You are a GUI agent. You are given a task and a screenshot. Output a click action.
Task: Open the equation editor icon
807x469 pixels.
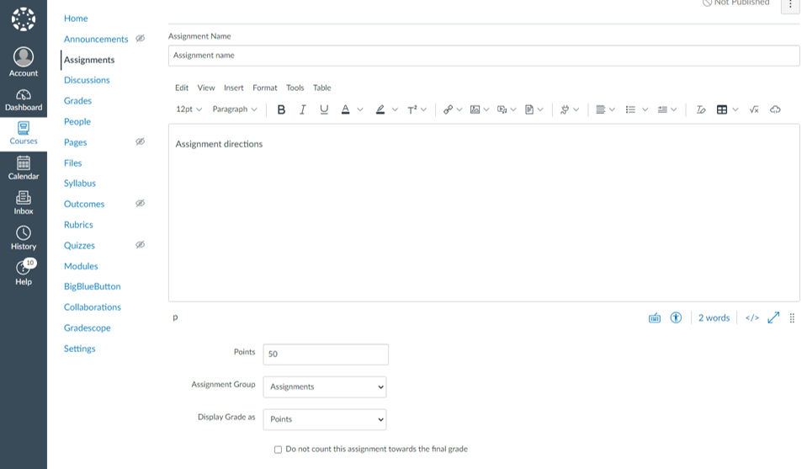(x=754, y=109)
